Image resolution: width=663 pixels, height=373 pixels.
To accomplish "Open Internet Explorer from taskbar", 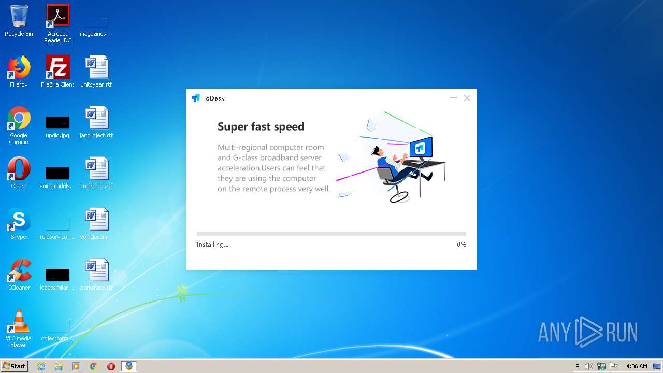I will pos(41,366).
